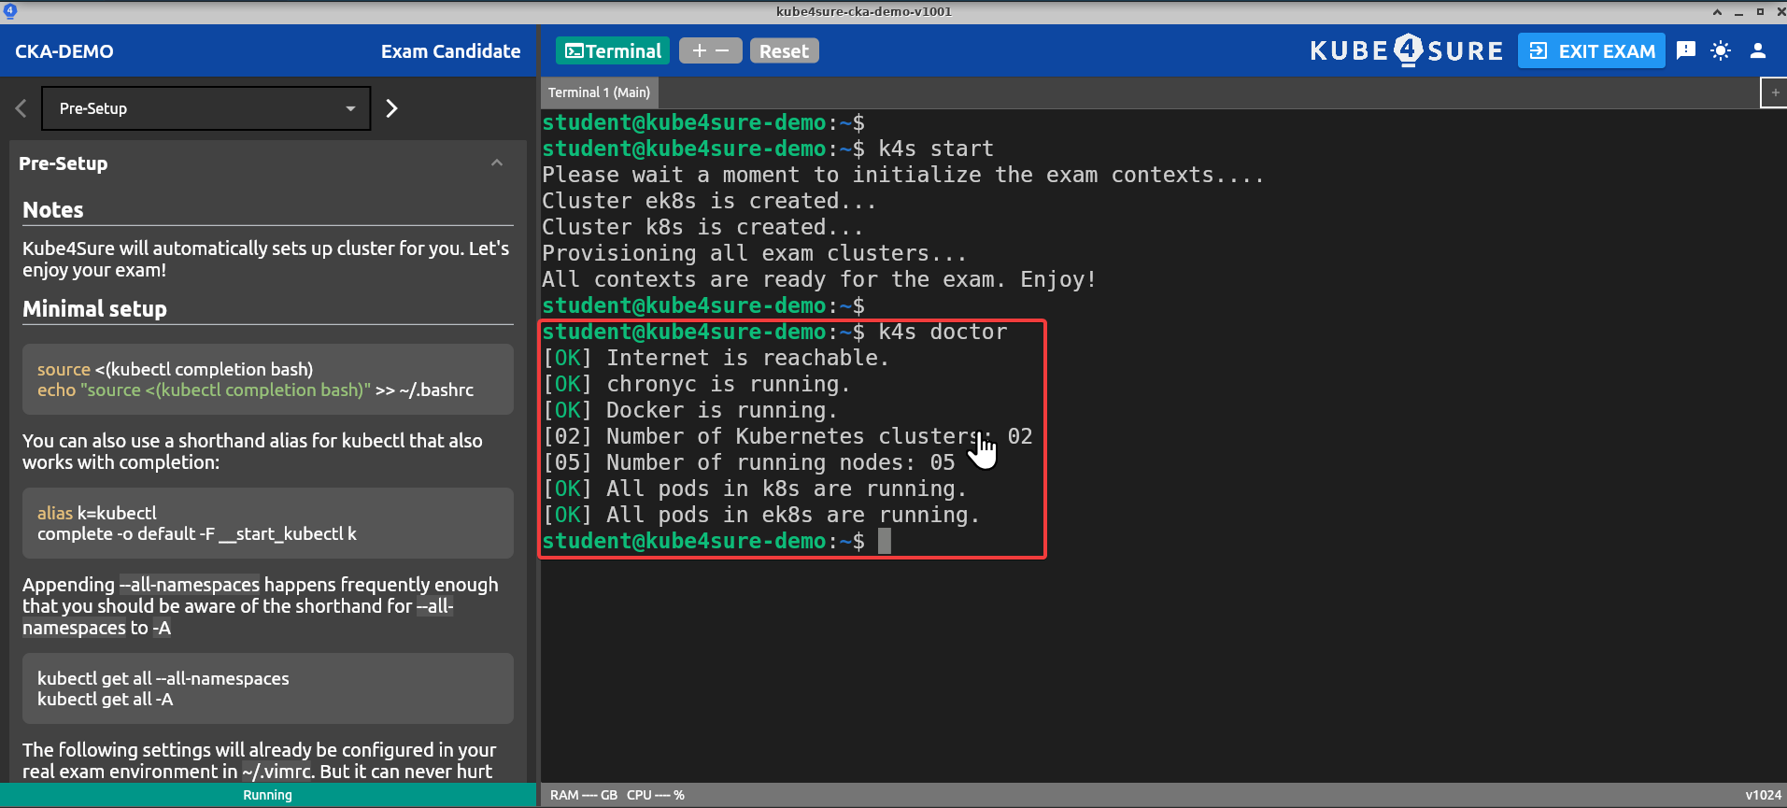The width and height of the screenshot is (1787, 808).
Task: Click the EXIT EXAM button
Action: point(1592,51)
